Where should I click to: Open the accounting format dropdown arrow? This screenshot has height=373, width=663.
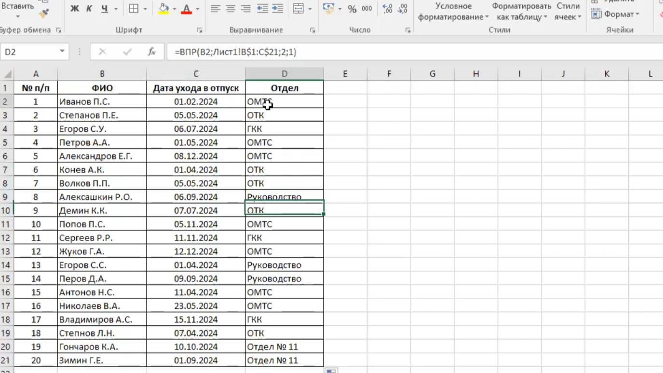pyautogui.click(x=340, y=9)
